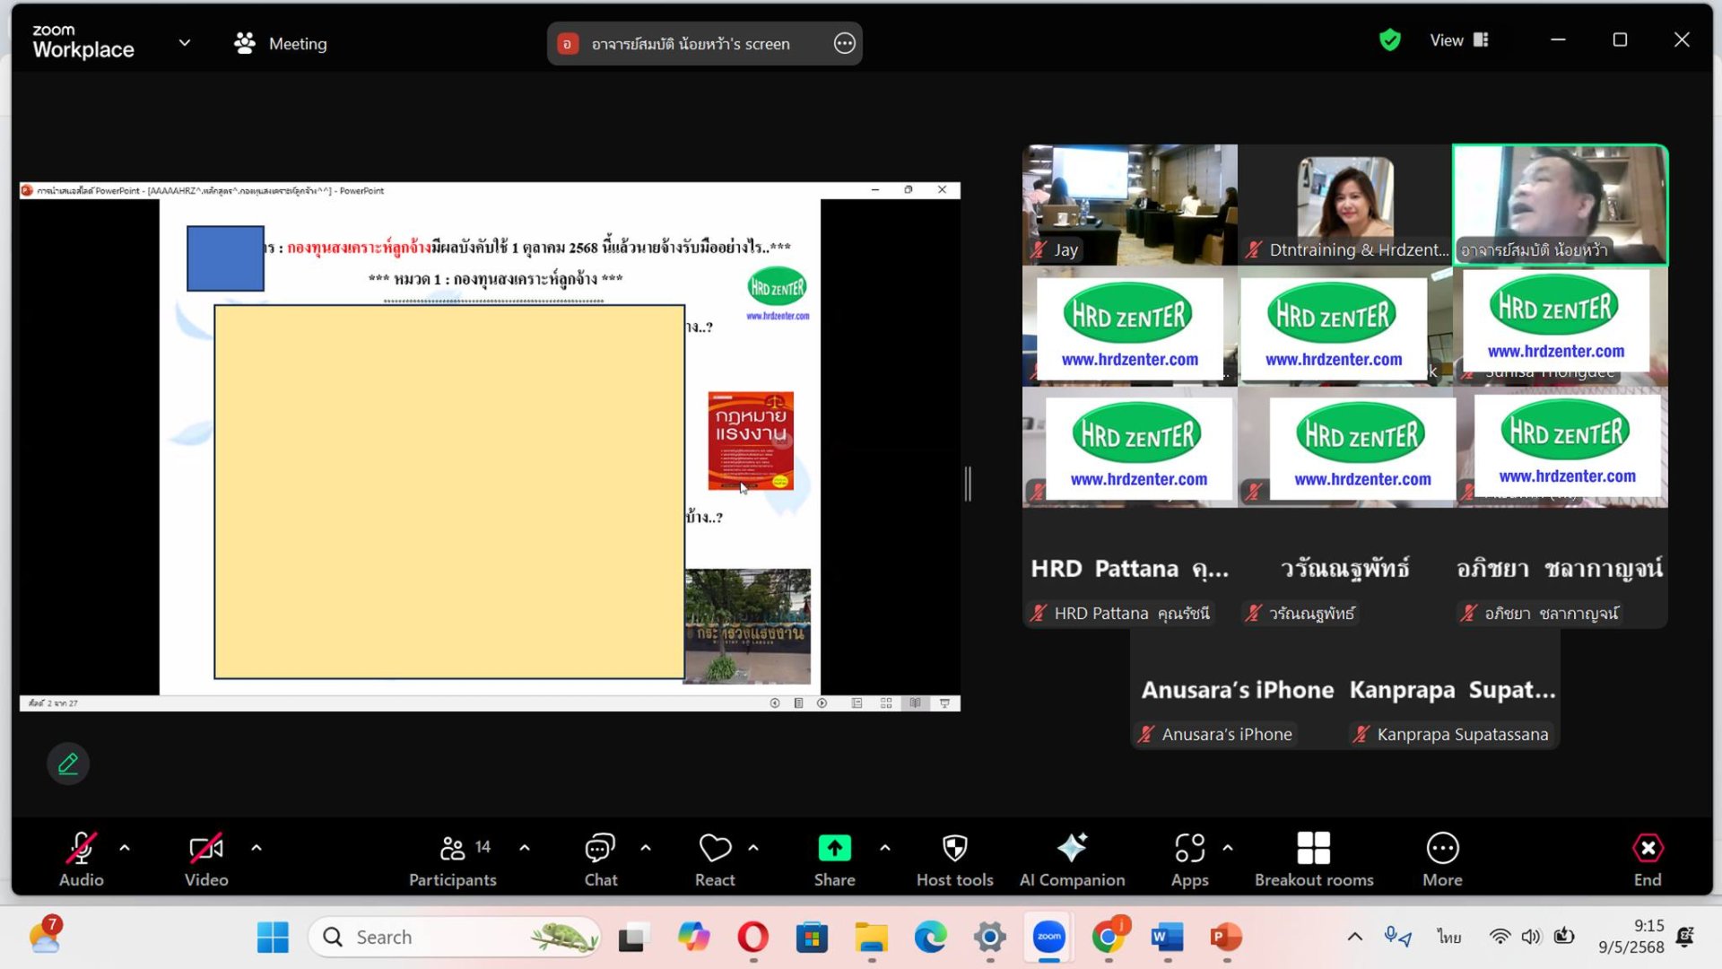Click slide sorter icon in PowerPoint status bar
This screenshot has height=969, width=1722.
pos(886,703)
